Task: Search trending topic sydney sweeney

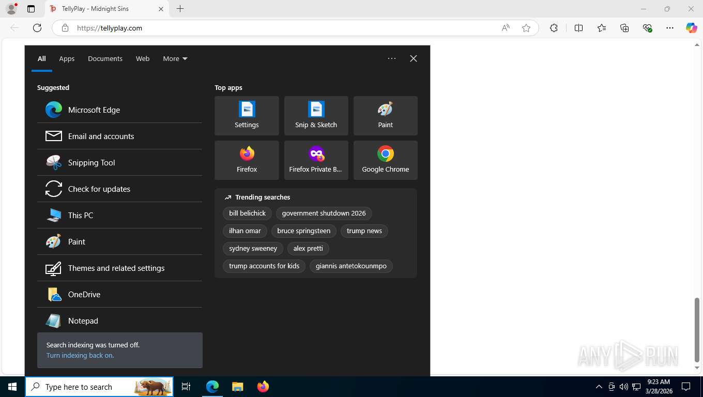Action: point(253,248)
